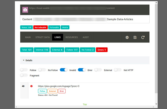167x109 pixels.
Task: Click the row number 48
Action: click(x=23, y=86)
